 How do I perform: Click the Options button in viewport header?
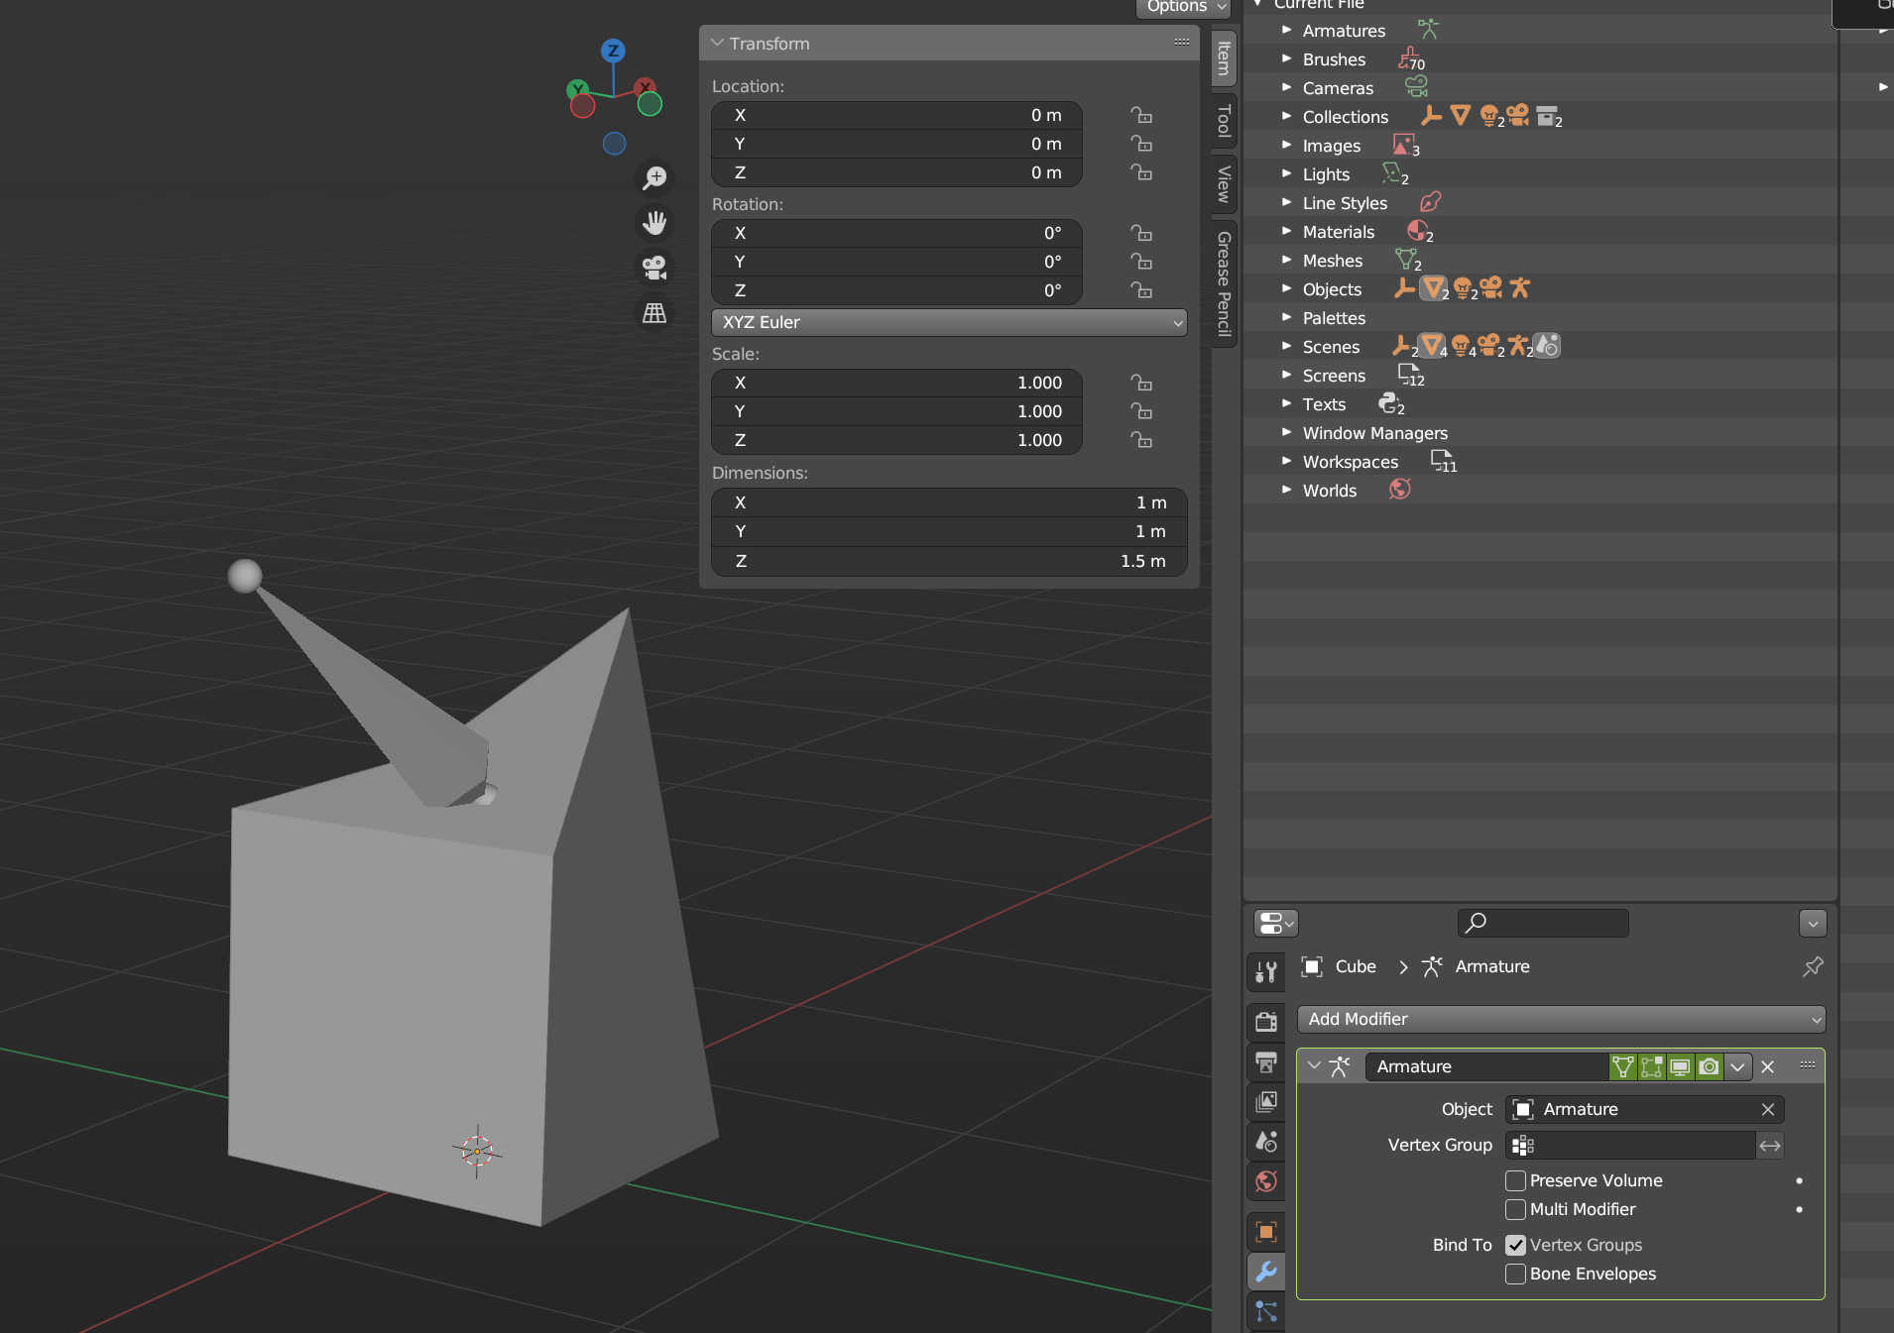(1183, 7)
